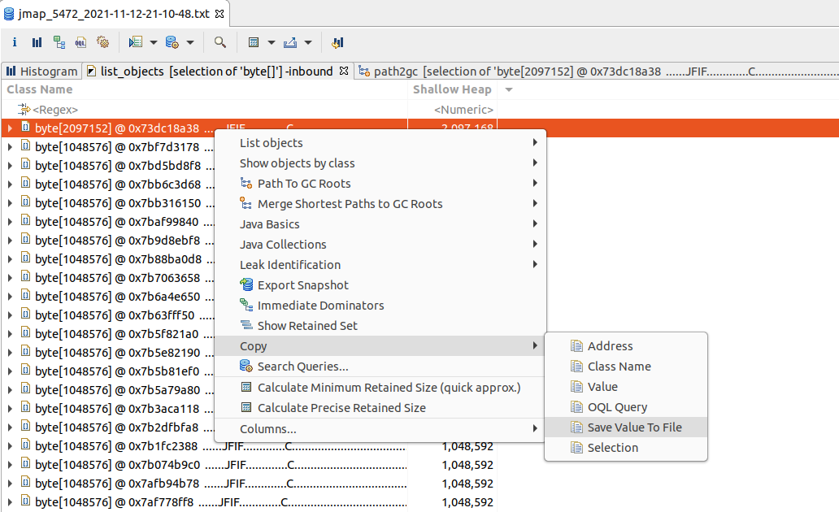Viewport: 839px width, 512px height.
Task: Choose Calculate Minimum Retained Size (quick approx.)
Action: (x=380, y=388)
